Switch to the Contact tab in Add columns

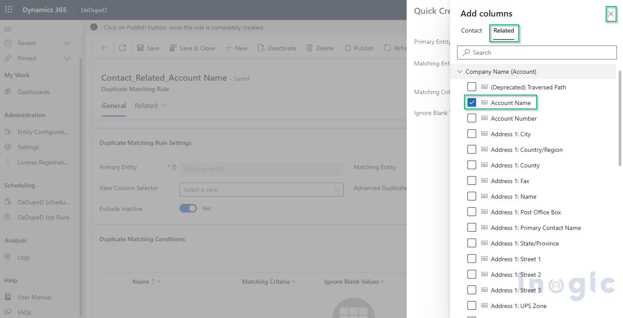pyautogui.click(x=471, y=30)
